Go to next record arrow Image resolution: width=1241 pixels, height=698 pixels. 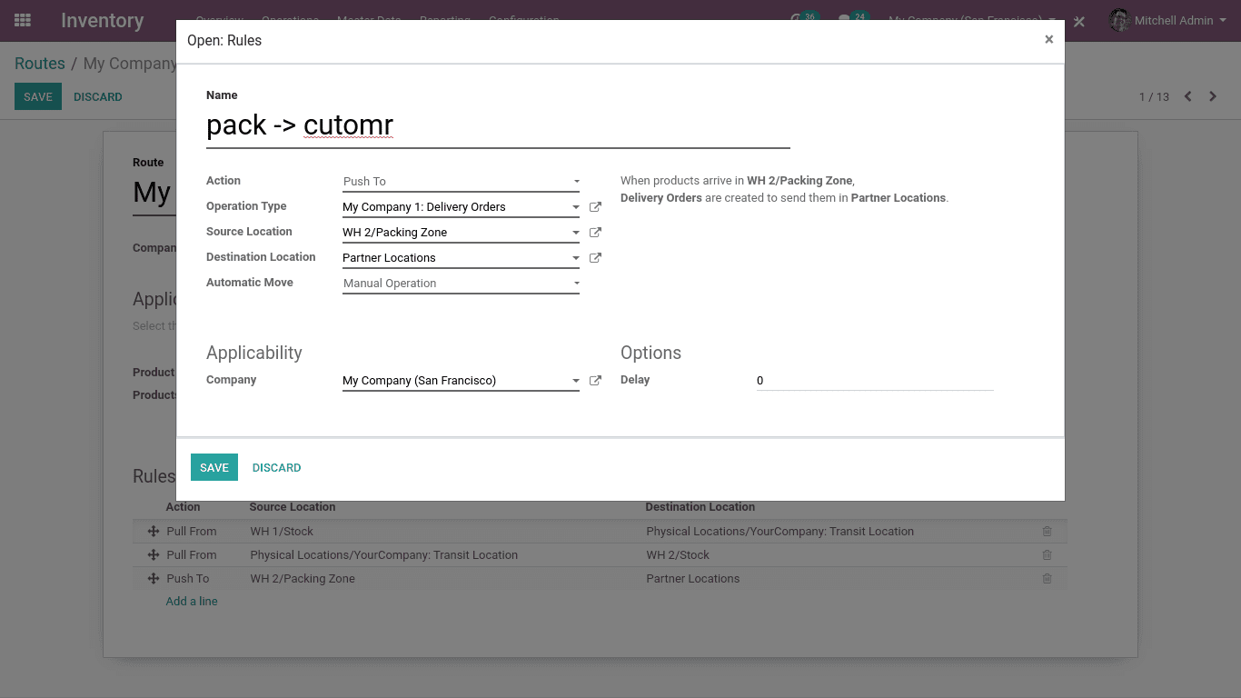pos(1213,96)
